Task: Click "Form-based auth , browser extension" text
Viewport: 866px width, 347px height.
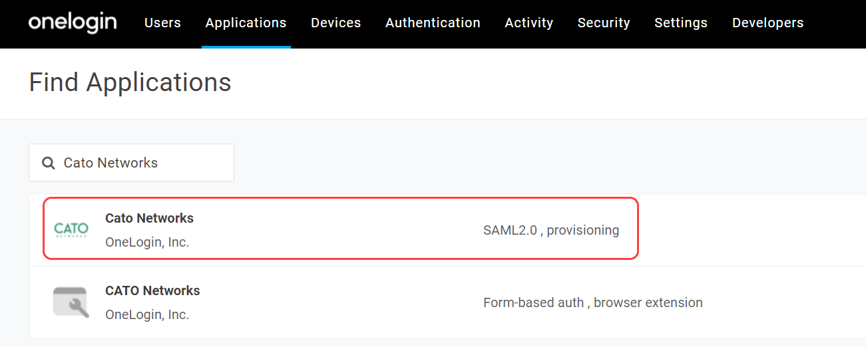Action: pyautogui.click(x=592, y=302)
